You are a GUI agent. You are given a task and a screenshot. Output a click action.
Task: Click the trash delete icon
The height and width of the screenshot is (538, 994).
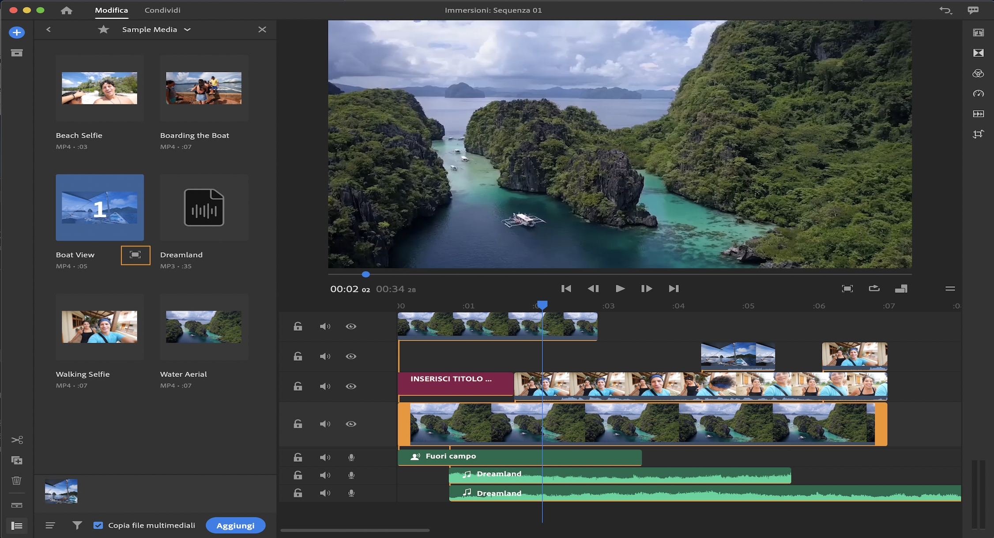[x=17, y=480]
